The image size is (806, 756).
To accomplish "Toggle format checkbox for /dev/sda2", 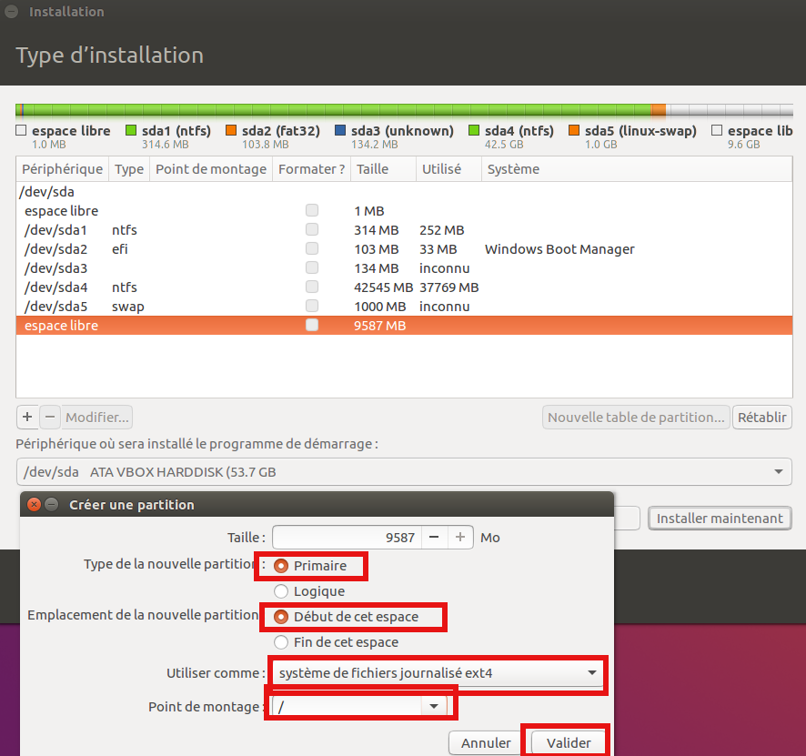I will coord(311,248).
